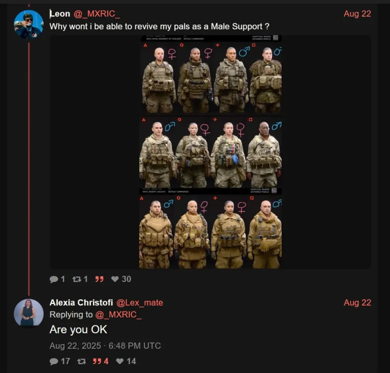The height and width of the screenshot is (373, 390).
Task: Click @_MXRIC_ in the Replying to line
Action: [x=118, y=314]
